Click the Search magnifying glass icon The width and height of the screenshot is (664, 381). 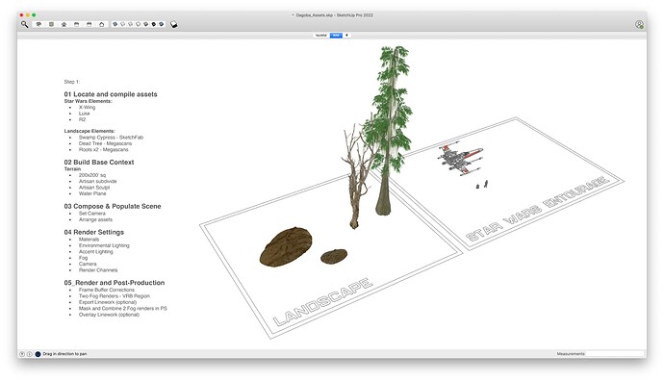[x=25, y=25]
